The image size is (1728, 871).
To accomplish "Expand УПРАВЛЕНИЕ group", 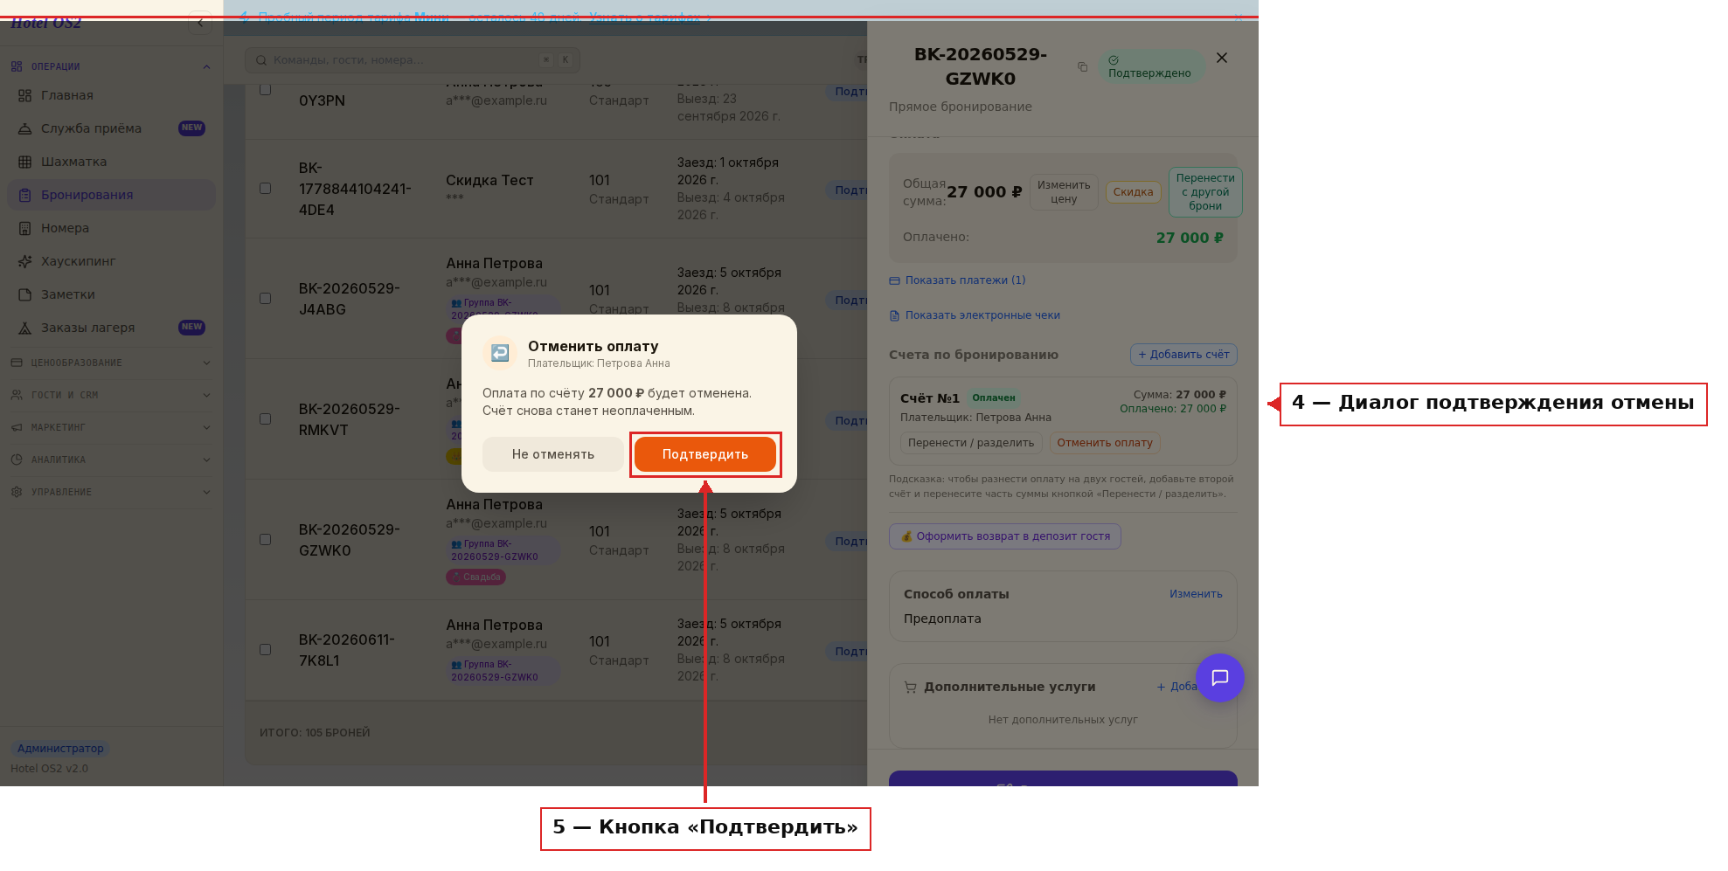I will (111, 492).
